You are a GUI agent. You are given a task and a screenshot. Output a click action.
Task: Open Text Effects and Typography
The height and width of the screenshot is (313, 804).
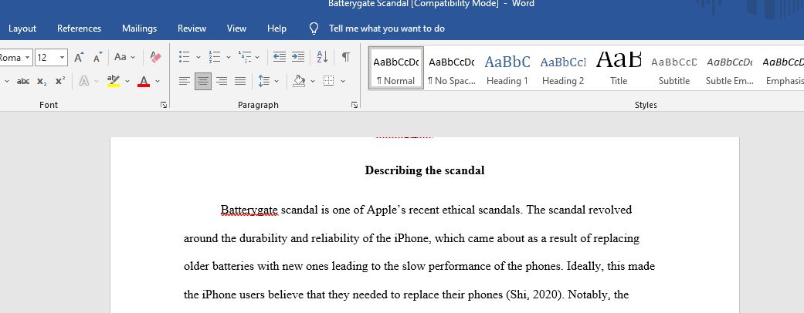[83, 81]
